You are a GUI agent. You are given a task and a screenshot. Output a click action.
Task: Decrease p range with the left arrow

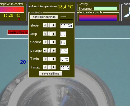click(45, 51)
